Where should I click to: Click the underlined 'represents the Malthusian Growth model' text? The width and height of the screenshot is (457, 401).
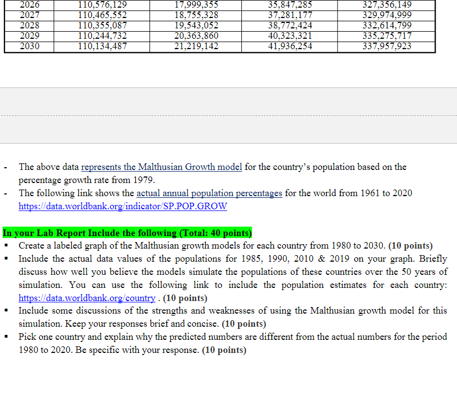click(x=161, y=167)
